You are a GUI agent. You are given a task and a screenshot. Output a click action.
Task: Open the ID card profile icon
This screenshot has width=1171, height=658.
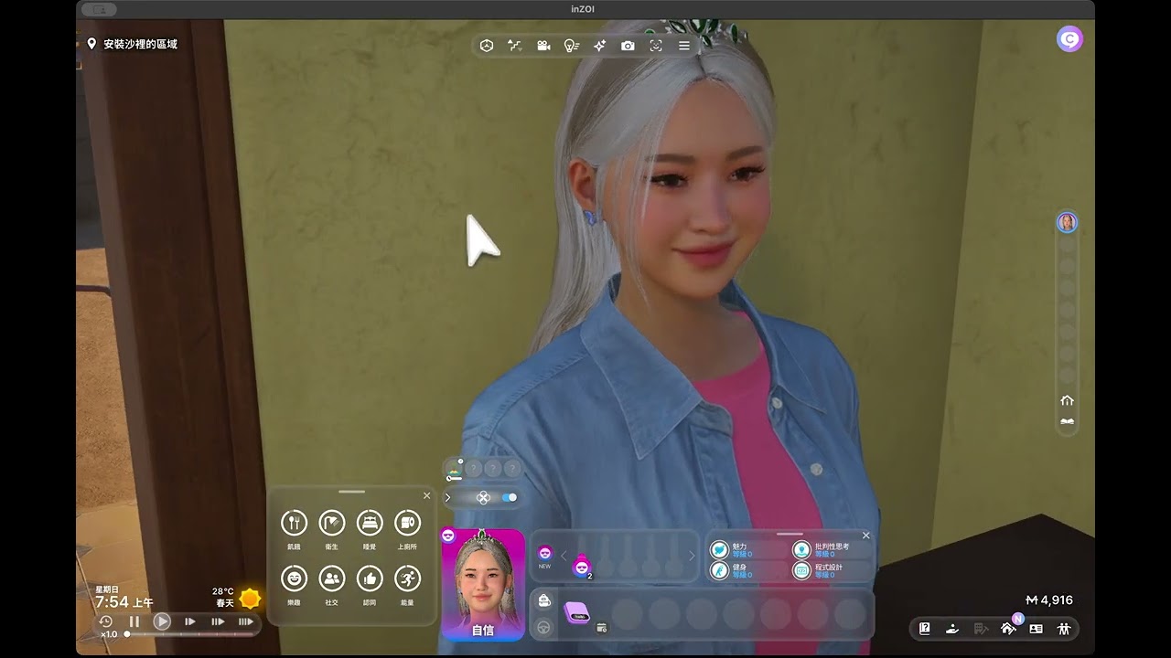tap(1036, 629)
